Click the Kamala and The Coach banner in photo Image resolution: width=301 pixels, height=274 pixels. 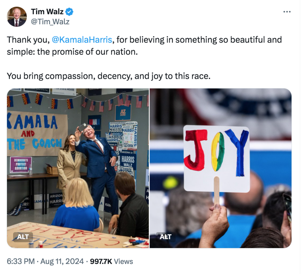37,133
